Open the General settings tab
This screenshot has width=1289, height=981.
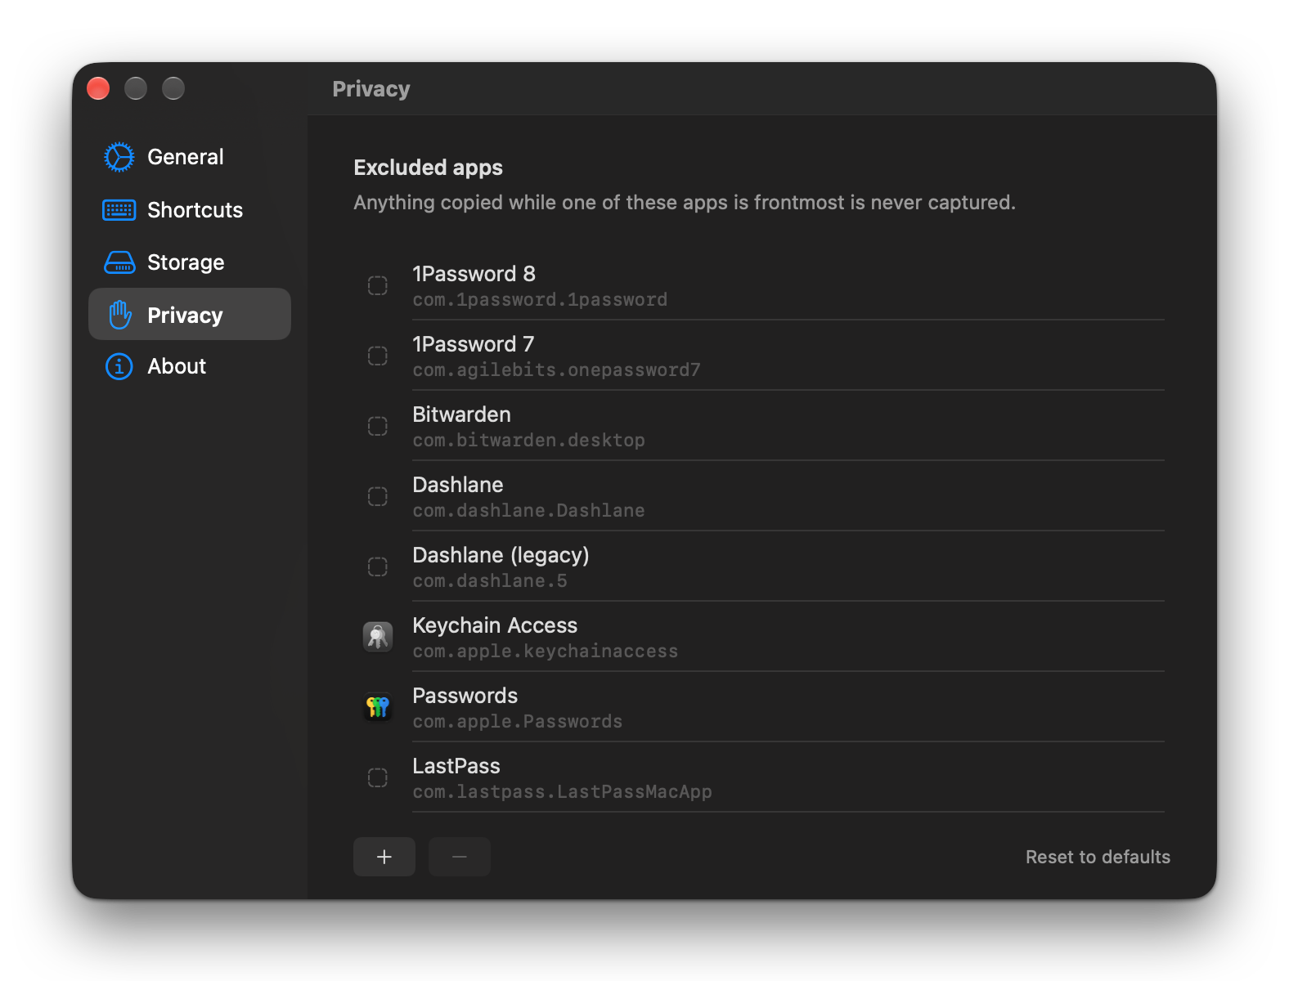point(190,157)
